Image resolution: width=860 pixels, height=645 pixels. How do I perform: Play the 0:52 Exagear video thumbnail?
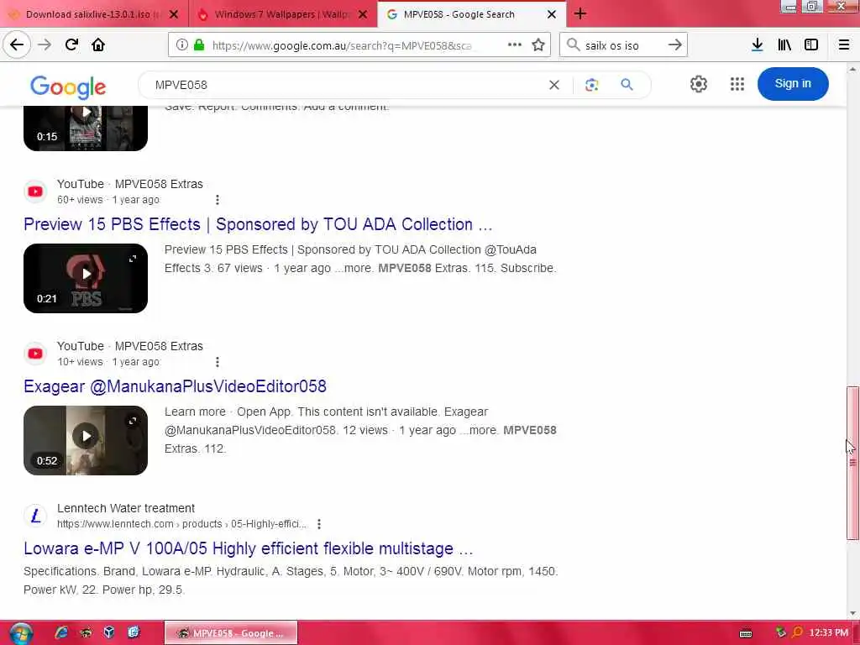86,440
